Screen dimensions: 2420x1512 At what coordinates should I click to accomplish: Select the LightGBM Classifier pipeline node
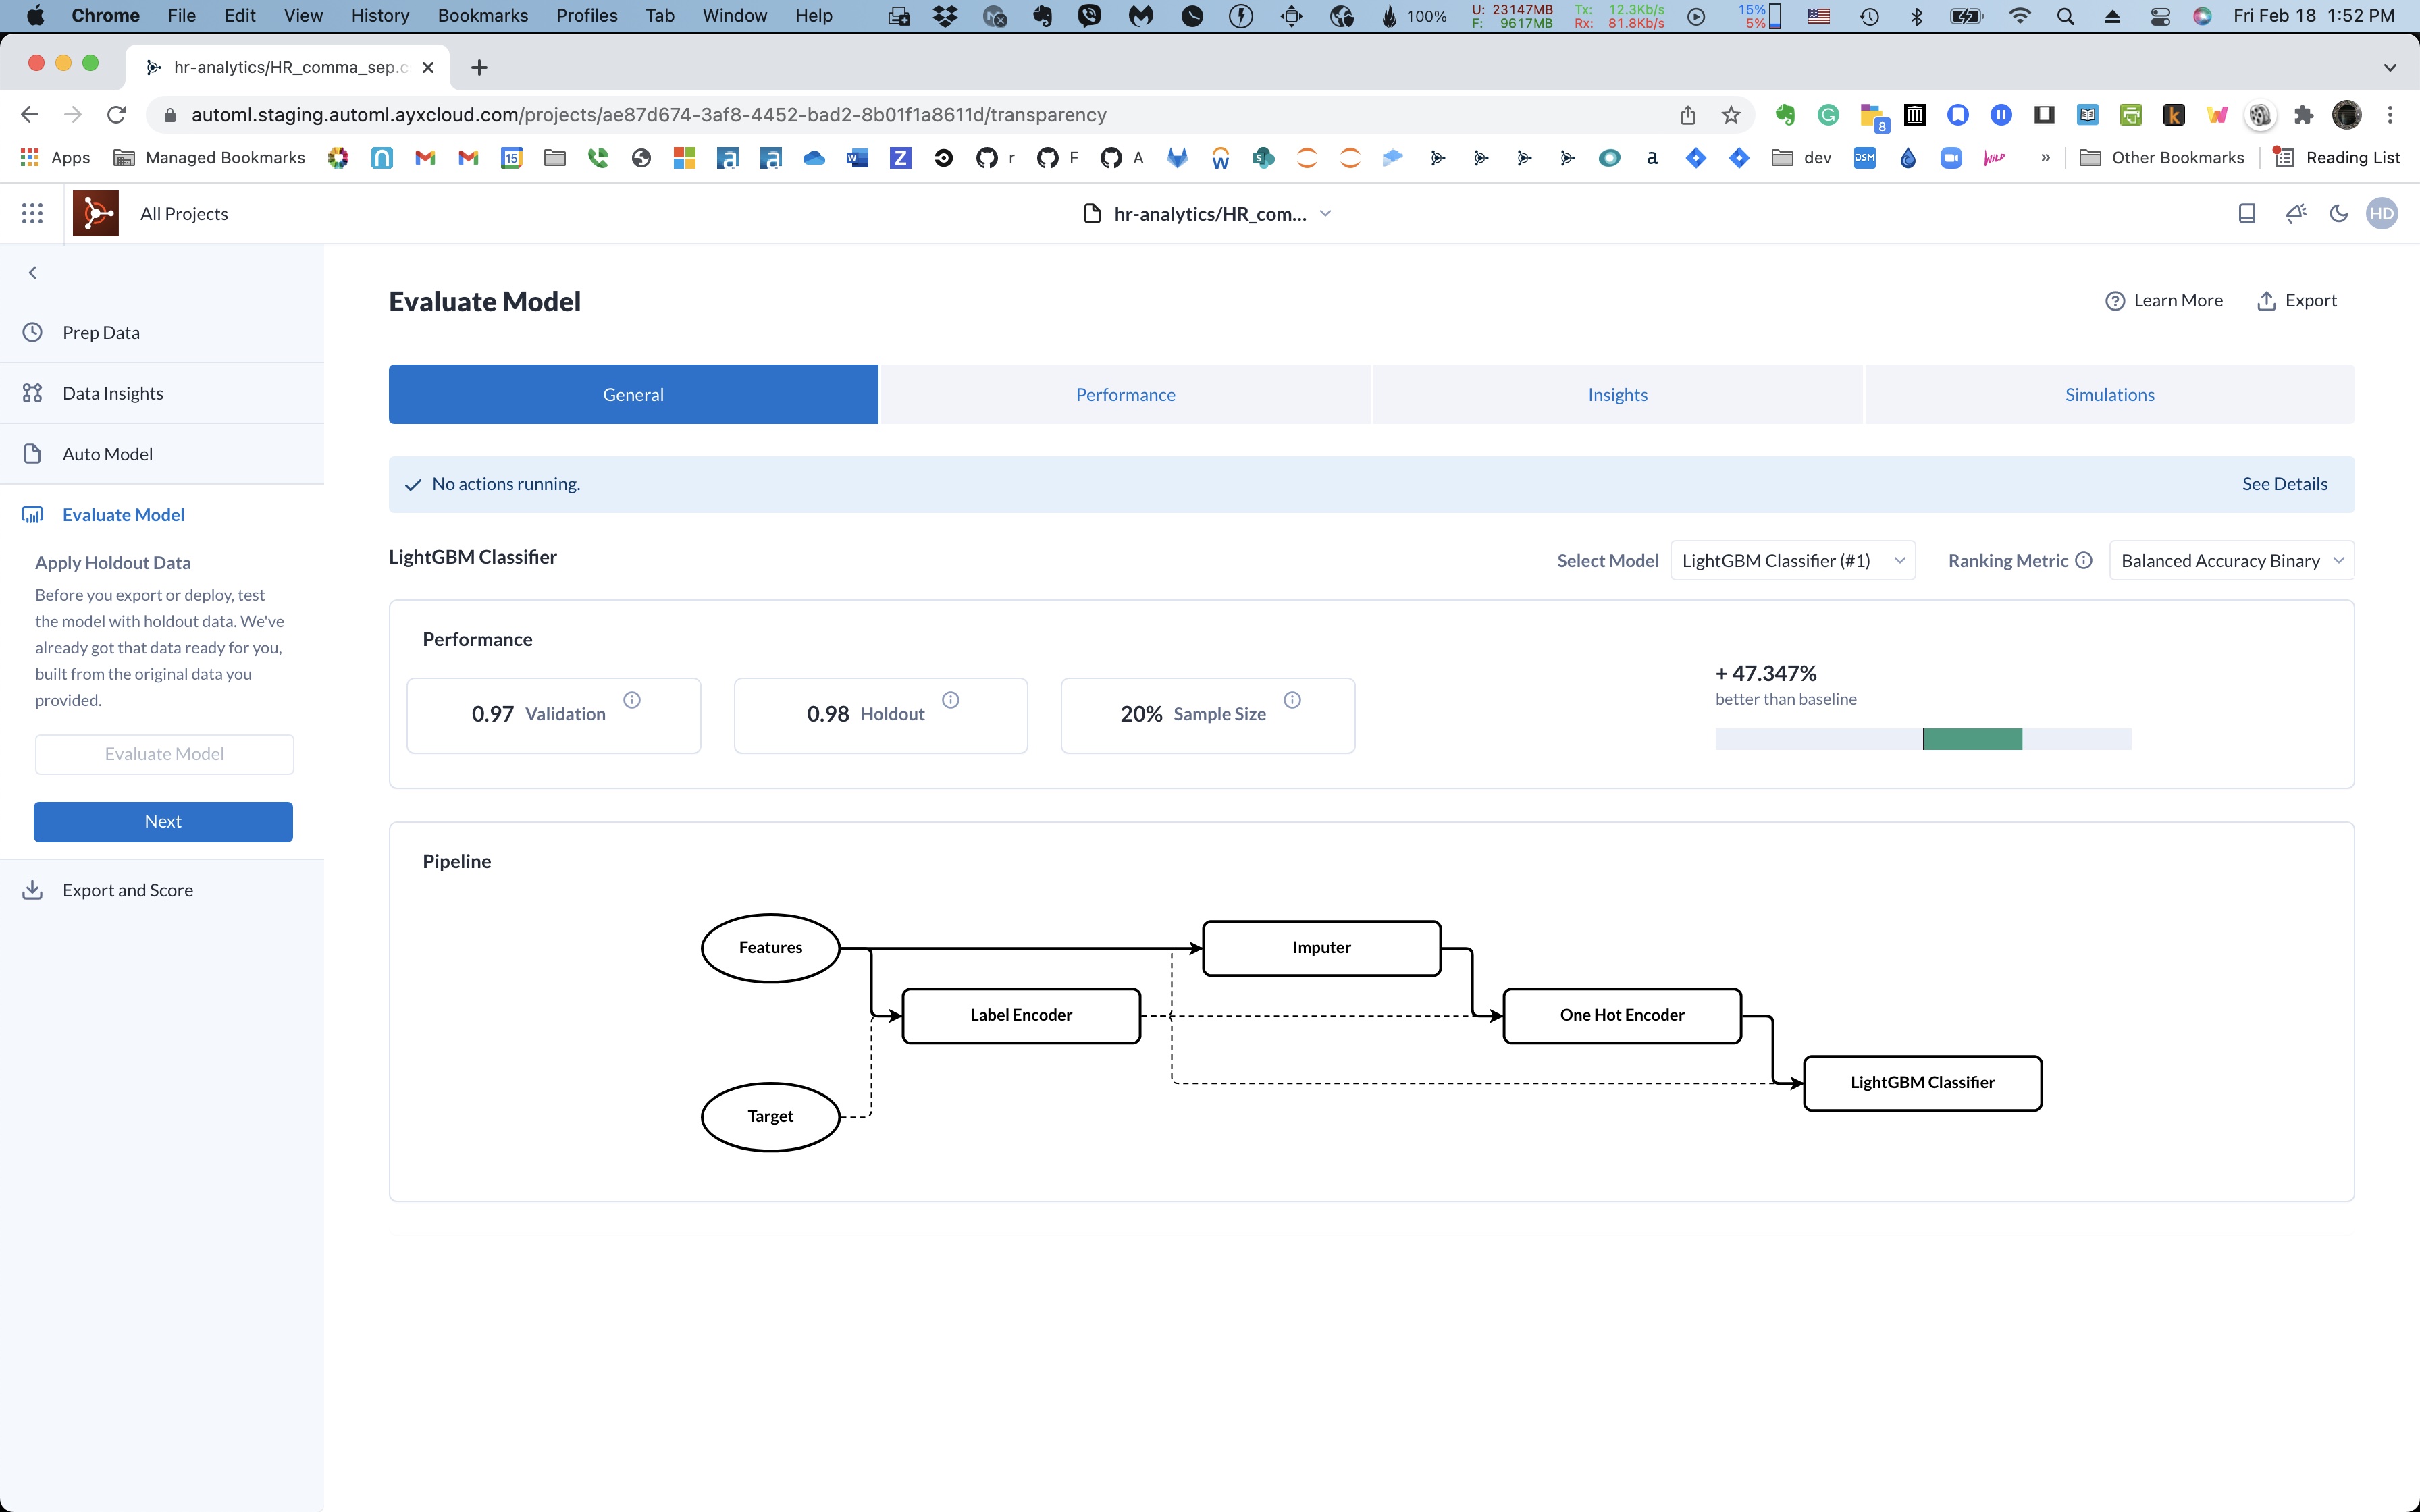pos(1921,1082)
